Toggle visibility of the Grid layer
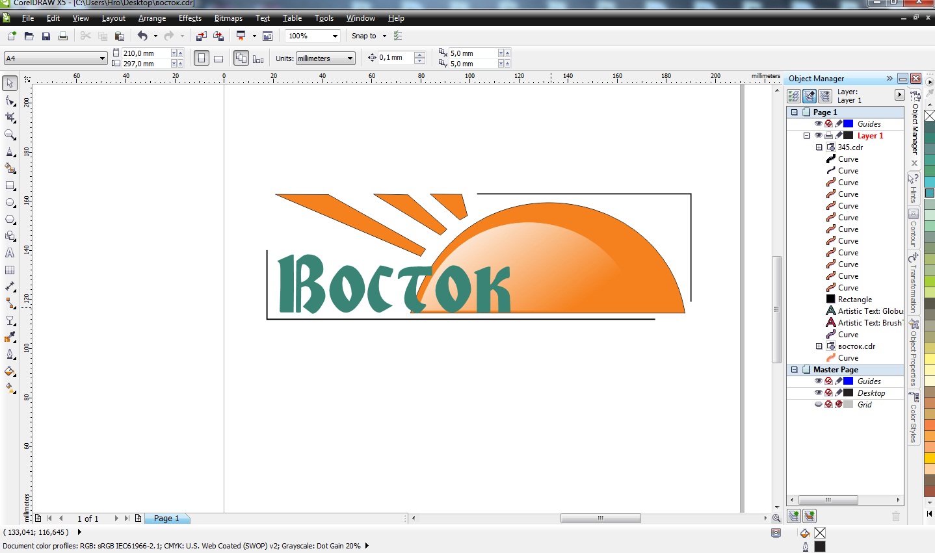The image size is (935, 553). click(818, 405)
